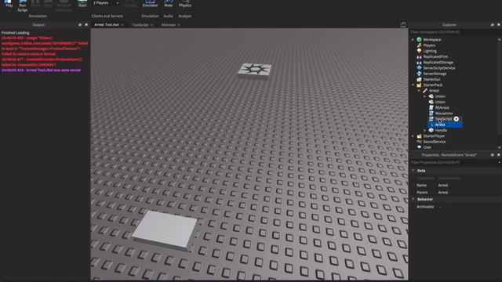Select Workspace in the Explorer
The width and height of the screenshot is (502, 282).
tap(432, 40)
